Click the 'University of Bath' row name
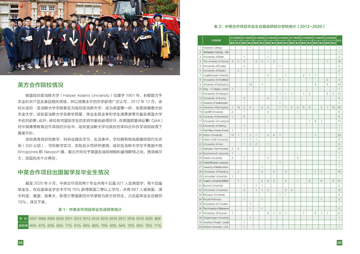360x254 pixels. pyautogui.click(x=213, y=57)
